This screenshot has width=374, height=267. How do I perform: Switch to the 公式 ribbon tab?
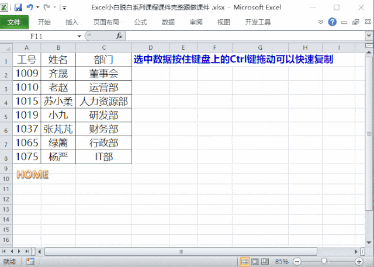(x=140, y=22)
